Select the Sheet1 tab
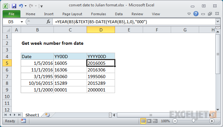 point(32,115)
